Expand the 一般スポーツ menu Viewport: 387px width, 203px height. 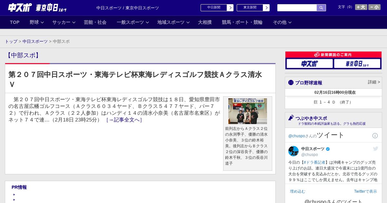[133, 22]
